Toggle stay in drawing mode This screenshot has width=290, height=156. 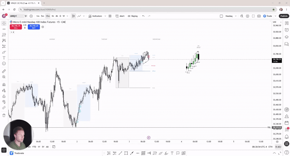(4, 90)
